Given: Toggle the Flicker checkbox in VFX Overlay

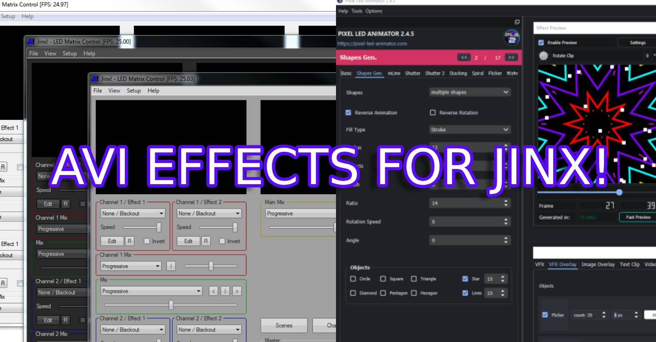Looking at the screenshot, I should [x=545, y=315].
